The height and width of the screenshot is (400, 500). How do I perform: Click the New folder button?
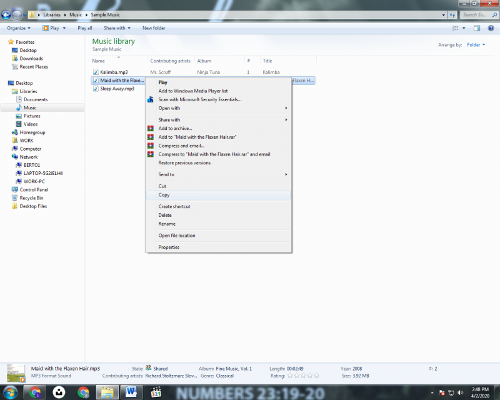click(x=154, y=28)
